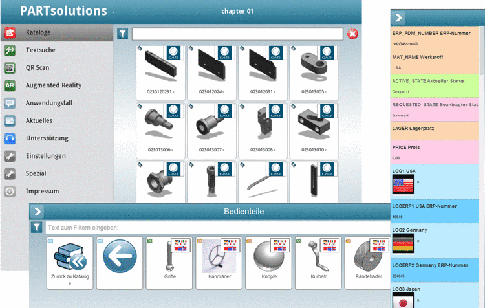Click the Germany flag under LOC2

403,243
